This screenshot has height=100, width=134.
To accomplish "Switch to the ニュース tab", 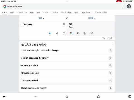I will (x=46, y=12).
